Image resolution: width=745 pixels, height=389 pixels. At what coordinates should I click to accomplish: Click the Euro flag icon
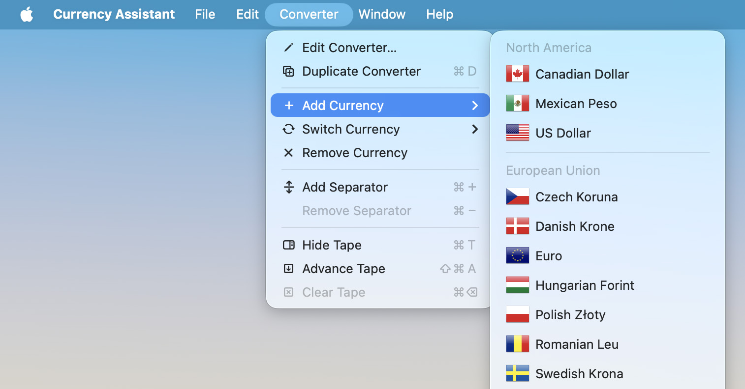click(517, 255)
